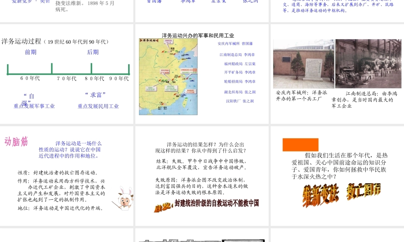Select the 安庆内军械所 stone monument photo

pos(303,64)
